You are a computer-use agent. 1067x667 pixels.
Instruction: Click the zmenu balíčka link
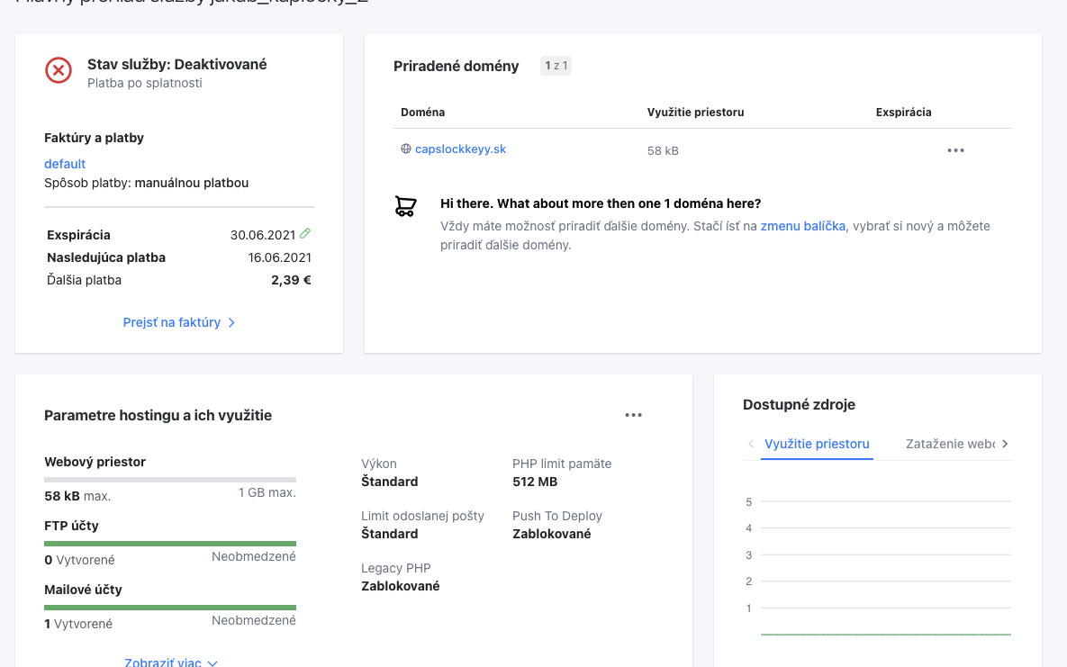(802, 226)
